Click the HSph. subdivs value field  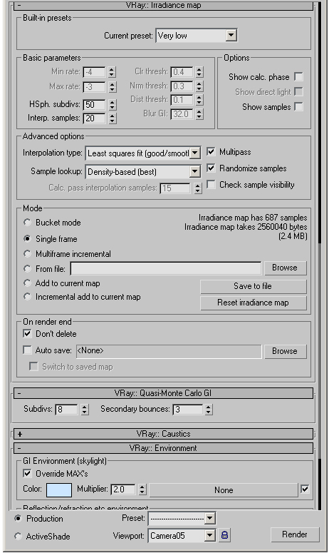click(94, 105)
